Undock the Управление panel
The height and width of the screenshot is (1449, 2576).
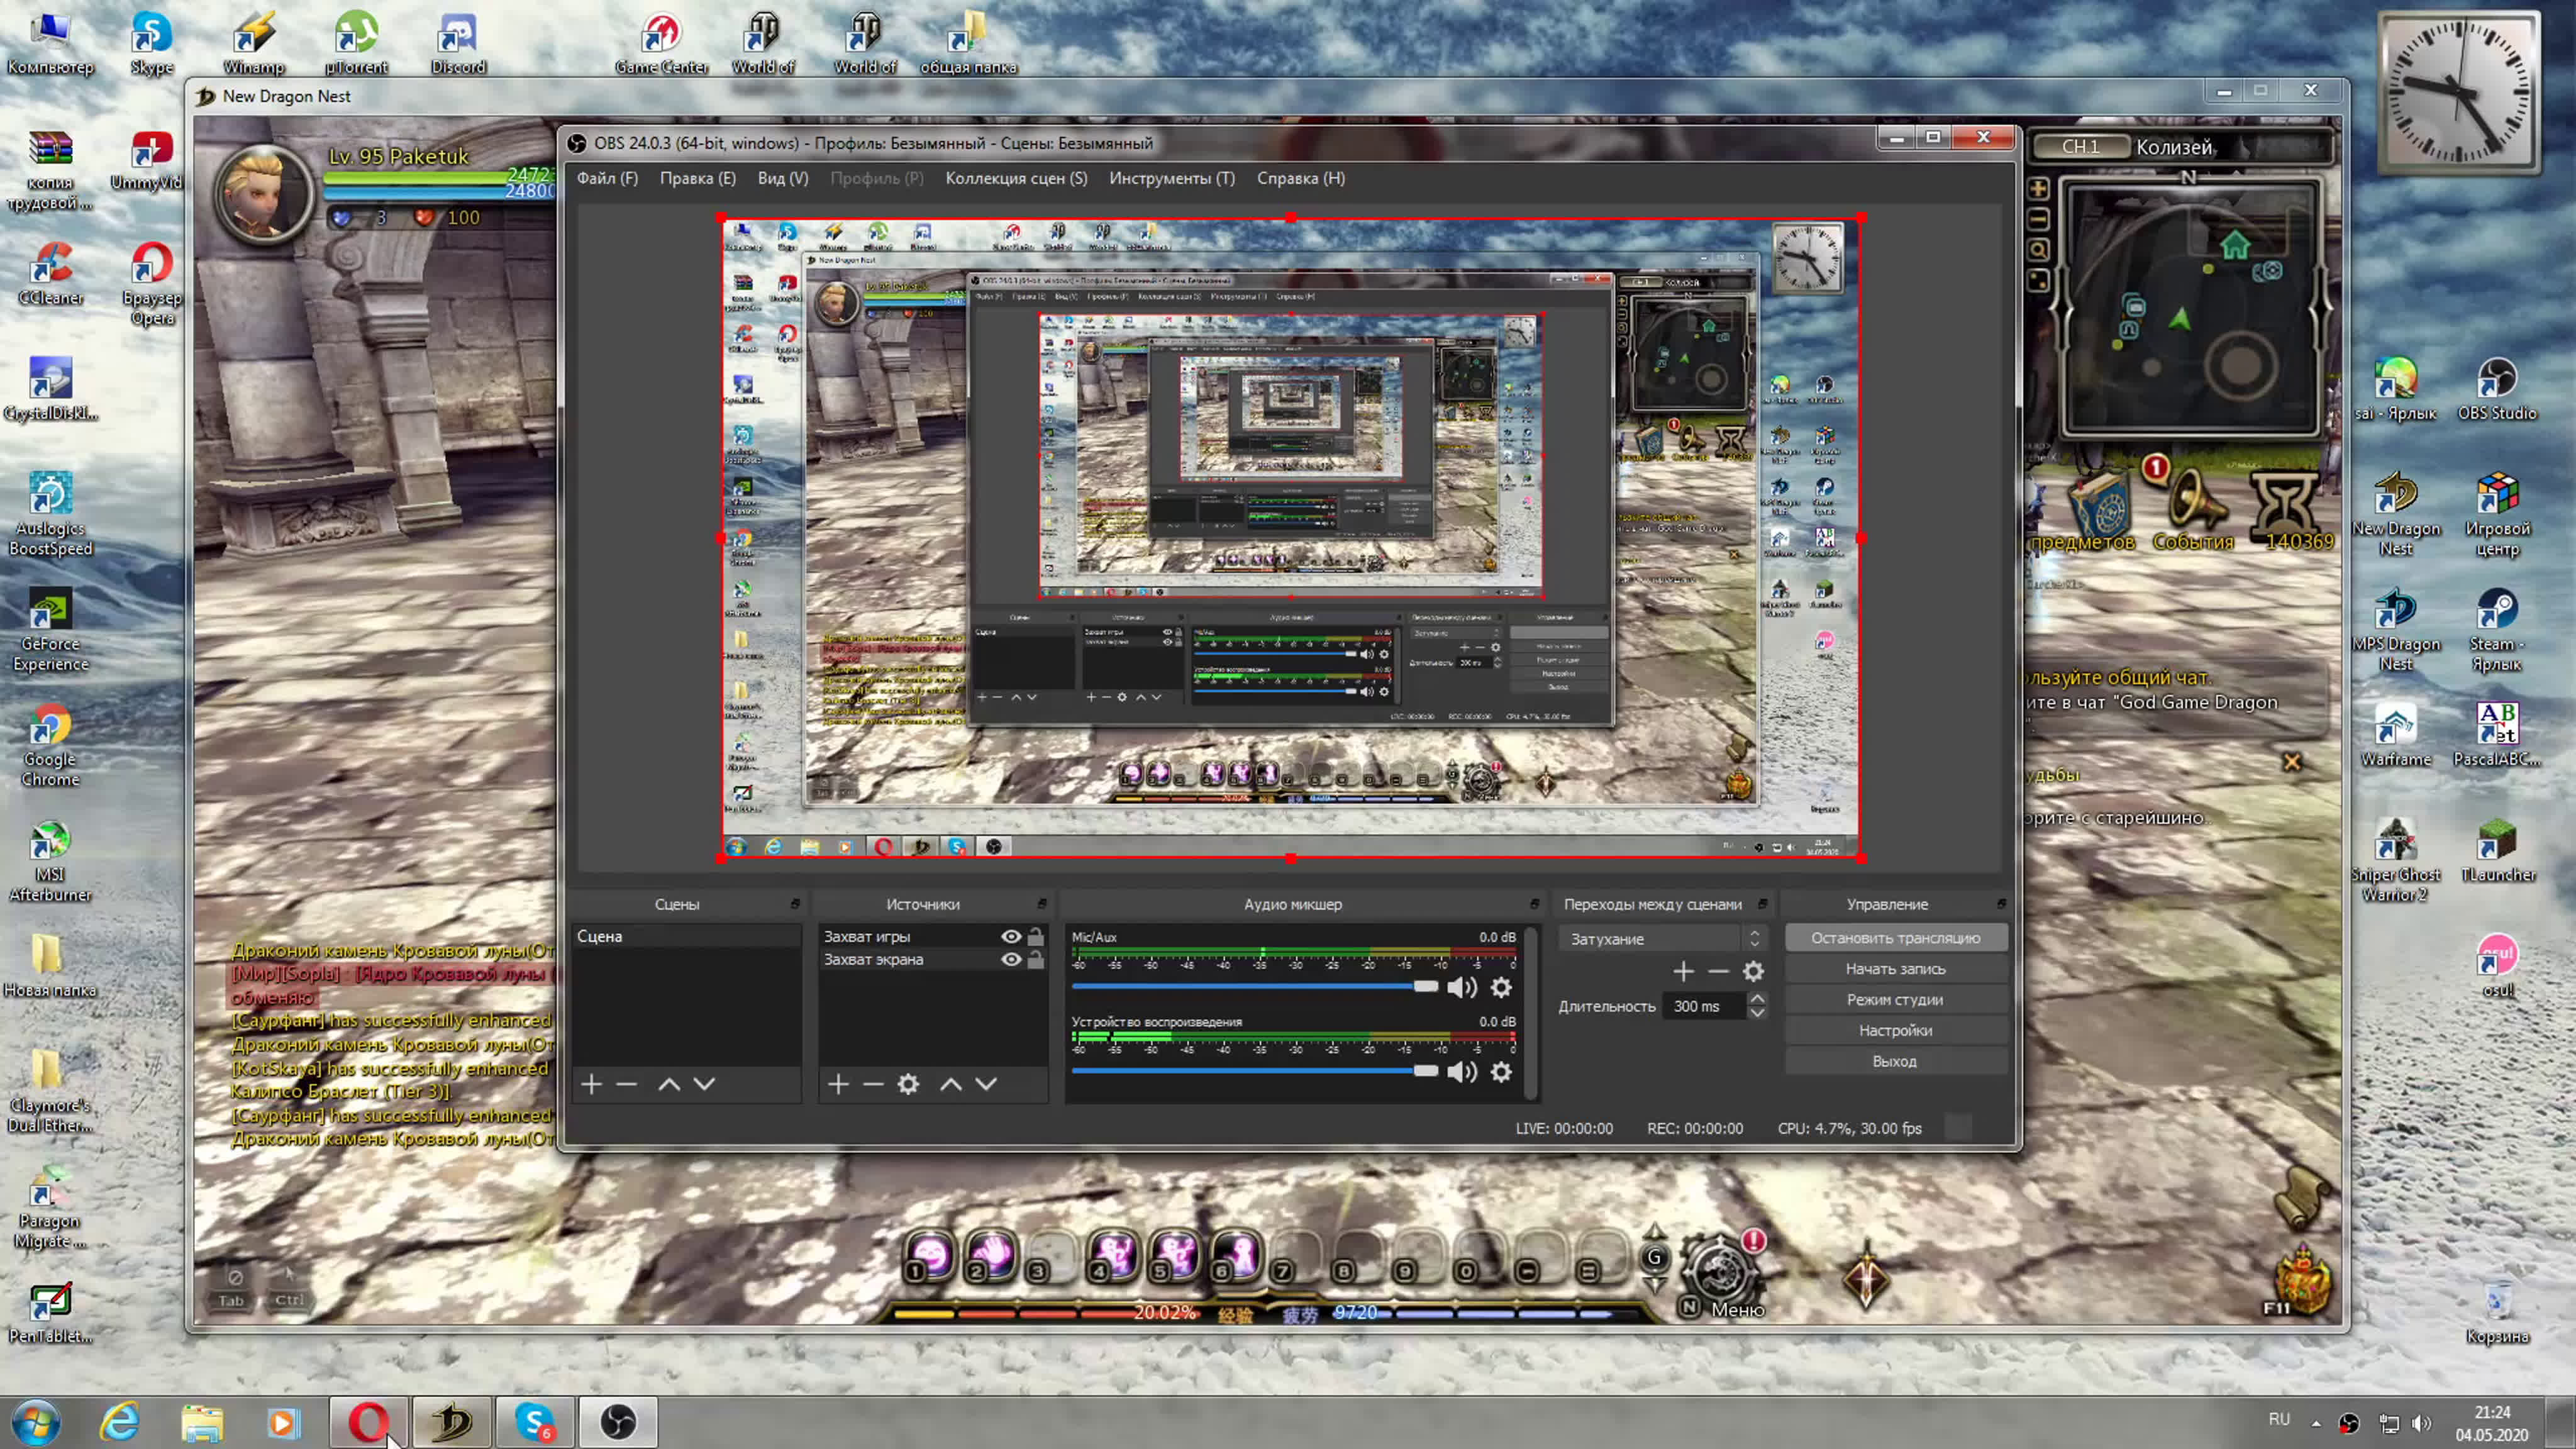pos(2001,904)
